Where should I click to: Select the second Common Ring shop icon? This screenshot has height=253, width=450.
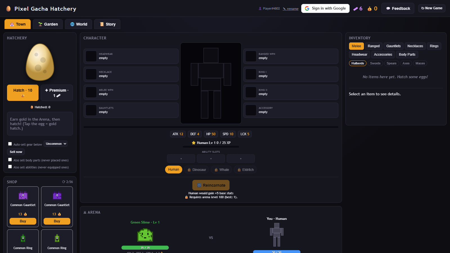[x=57, y=238]
